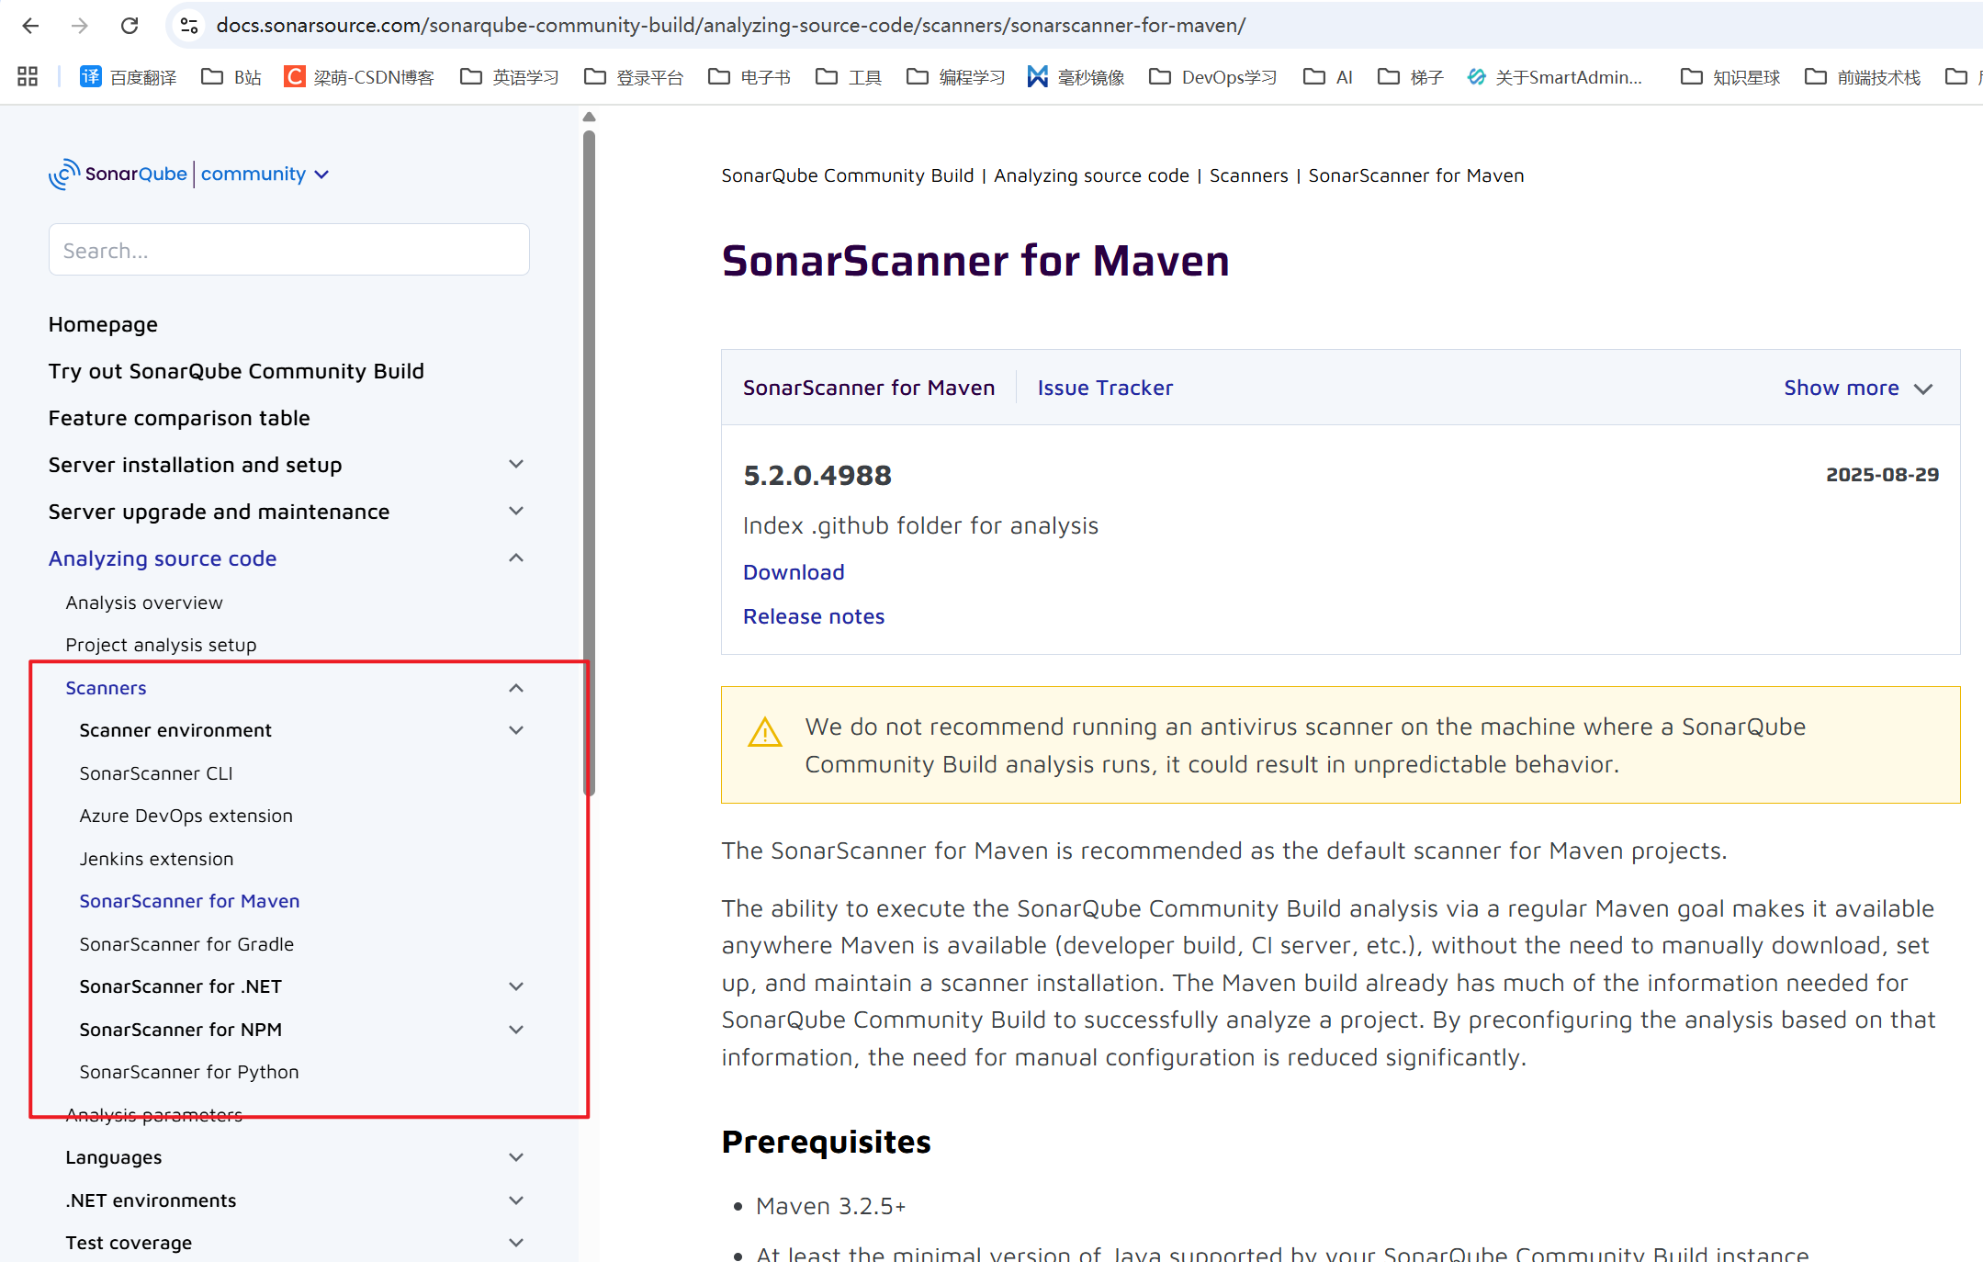Click the browser forward arrow
The height and width of the screenshot is (1262, 1983).
pos(80,26)
